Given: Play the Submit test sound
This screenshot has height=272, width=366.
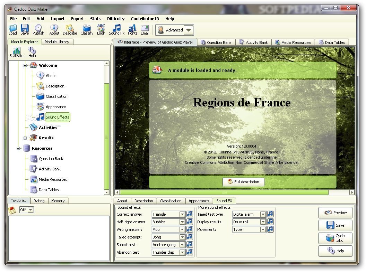Looking at the screenshot, I should click(x=190, y=245).
